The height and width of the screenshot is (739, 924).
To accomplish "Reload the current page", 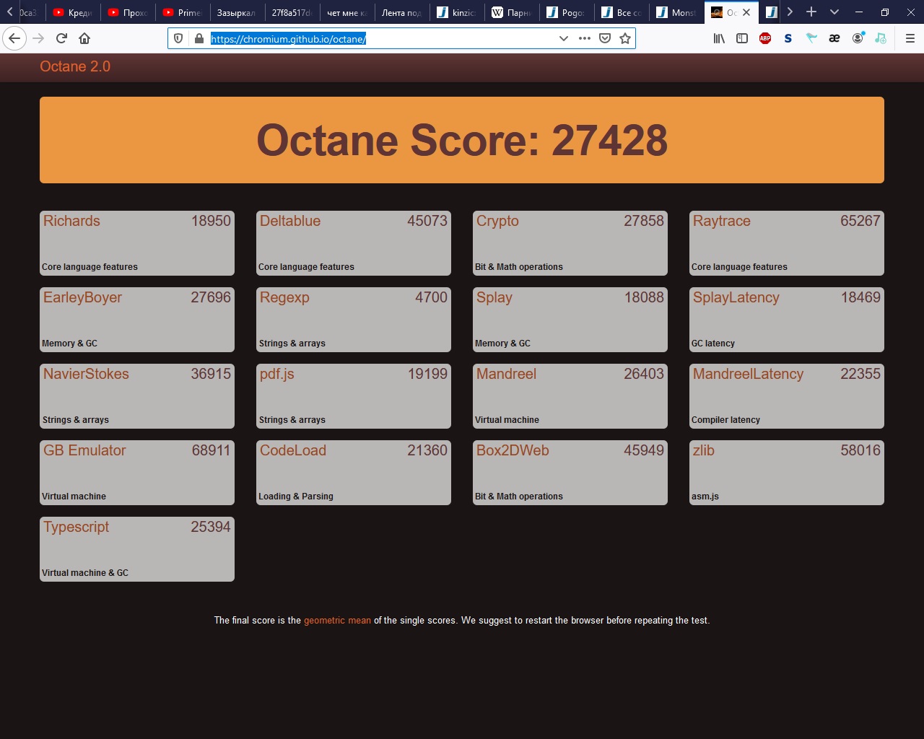I will coord(61,38).
